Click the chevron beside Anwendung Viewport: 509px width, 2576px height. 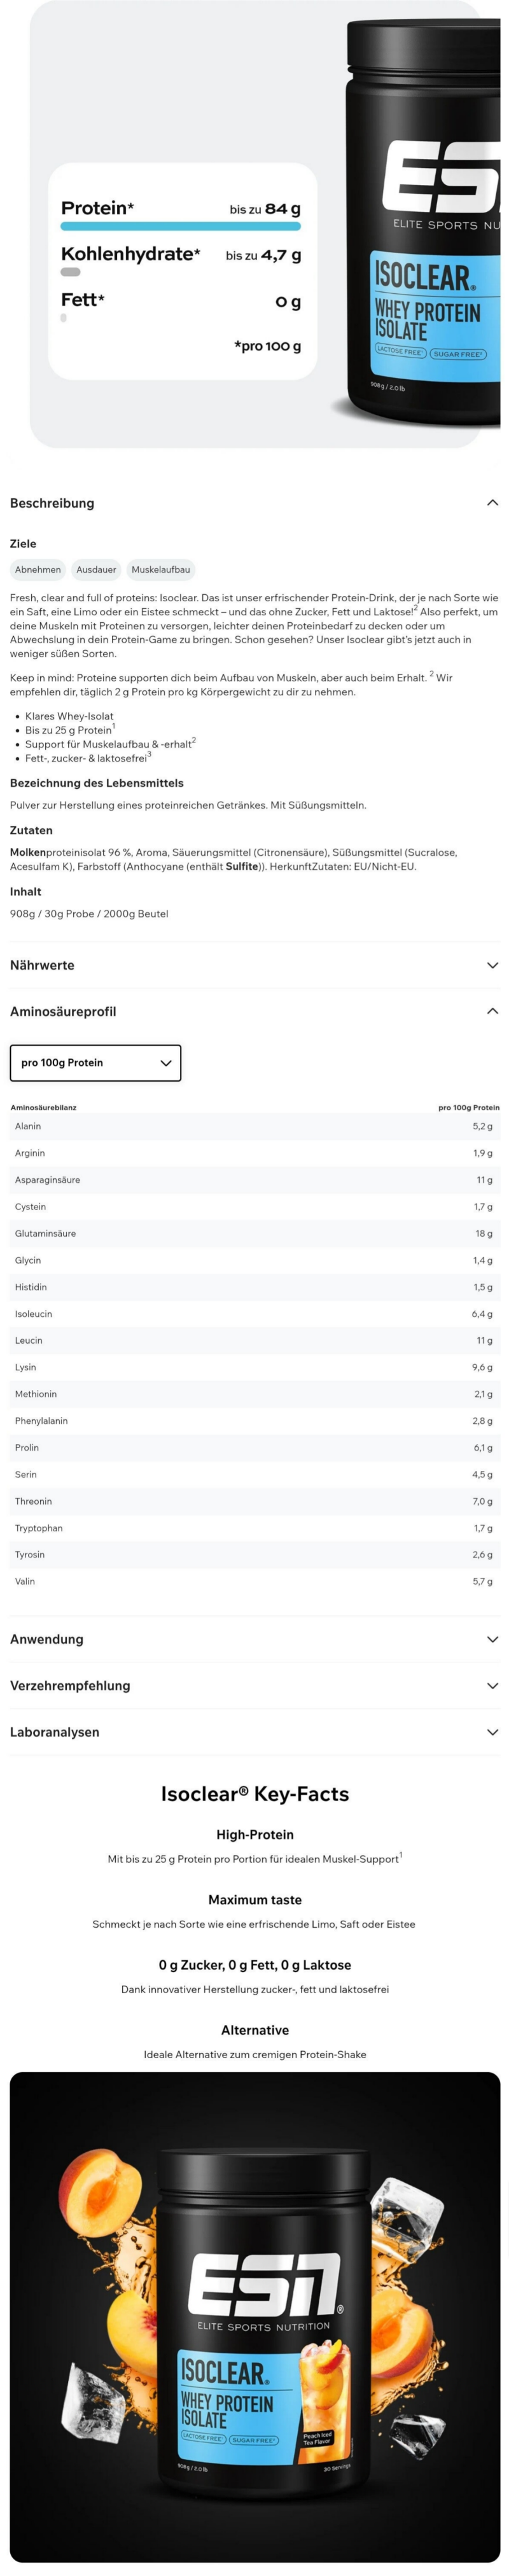coord(492,1639)
